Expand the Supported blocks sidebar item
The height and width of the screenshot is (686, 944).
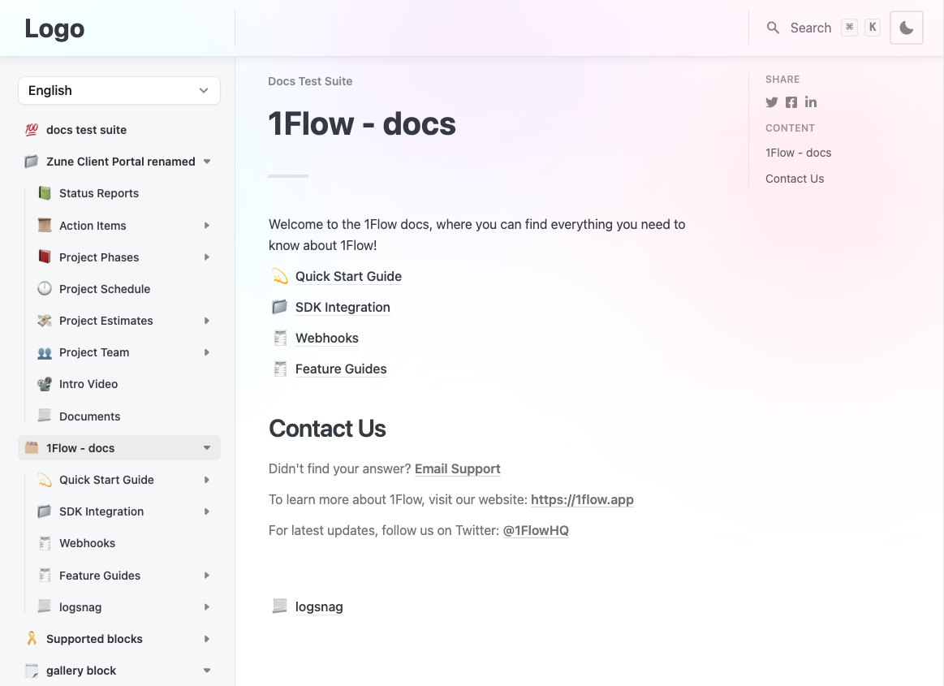(x=207, y=639)
